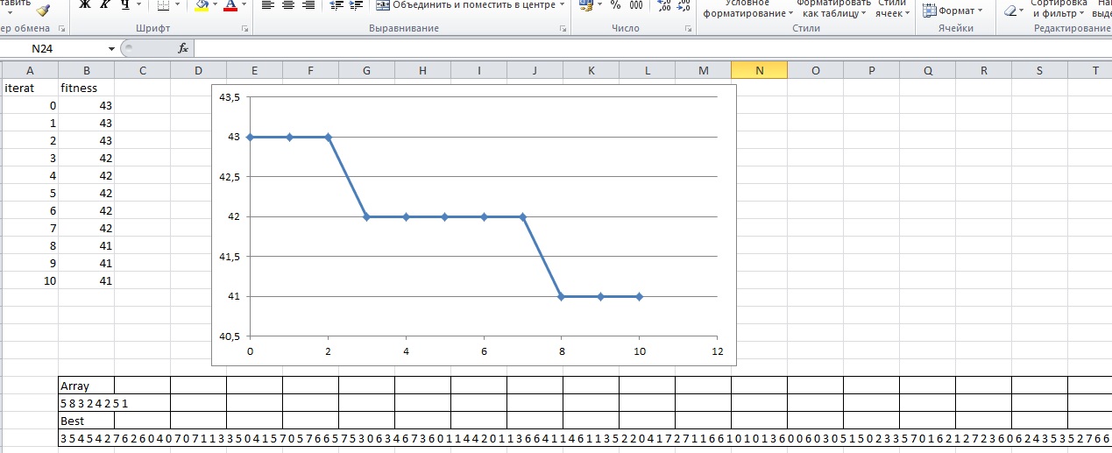The width and height of the screenshot is (1112, 453).
Task: Apply bold formatting with the Ж button
Action: point(85,5)
